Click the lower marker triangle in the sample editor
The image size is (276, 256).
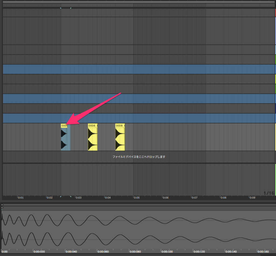(x=2, y=208)
